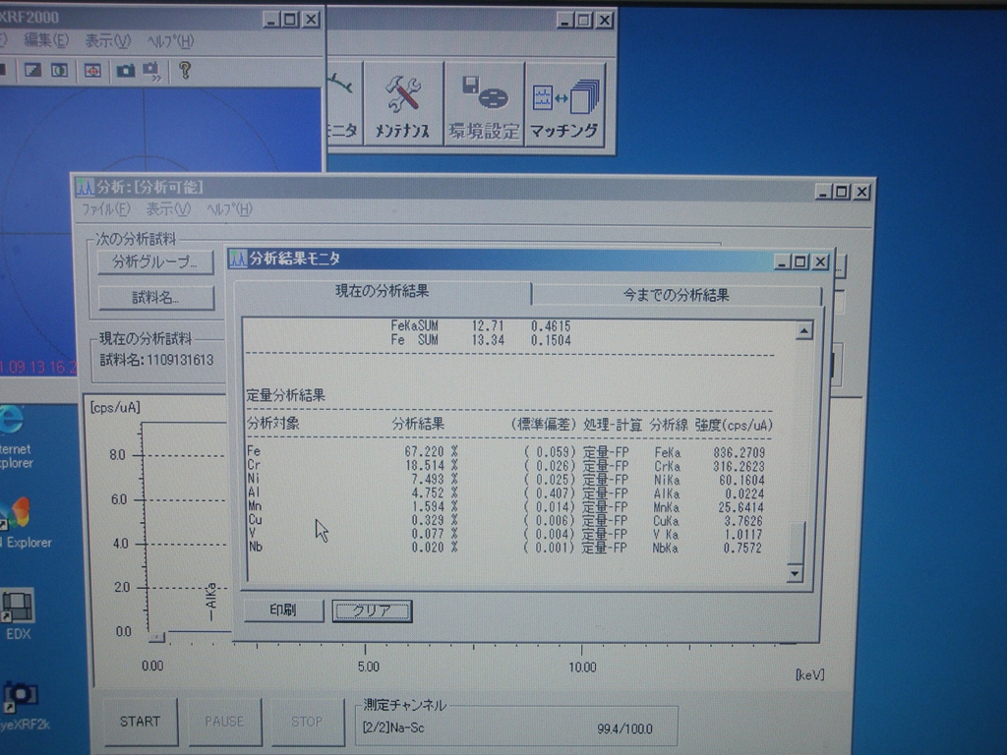Launch the マッチング matching icon
The height and width of the screenshot is (755, 1007).
coord(564,104)
